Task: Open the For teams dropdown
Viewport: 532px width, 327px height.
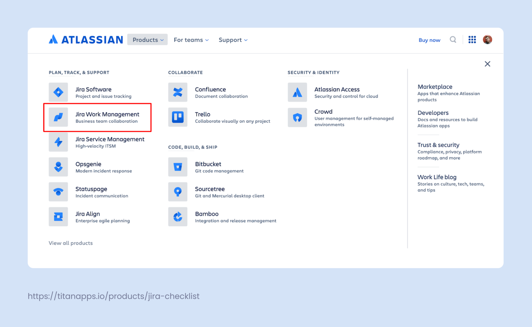Action: point(191,40)
